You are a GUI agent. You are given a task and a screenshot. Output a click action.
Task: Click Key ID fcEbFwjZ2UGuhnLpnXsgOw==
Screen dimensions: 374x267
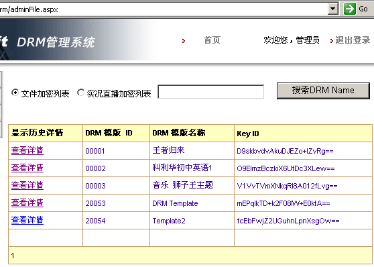click(x=288, y=221)
